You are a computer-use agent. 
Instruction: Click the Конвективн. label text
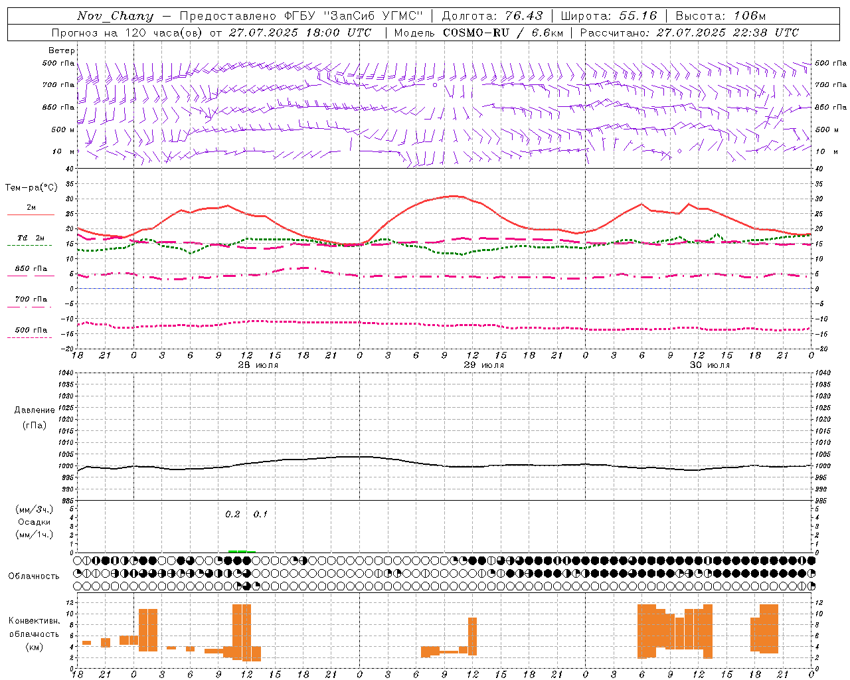(34, 621)
